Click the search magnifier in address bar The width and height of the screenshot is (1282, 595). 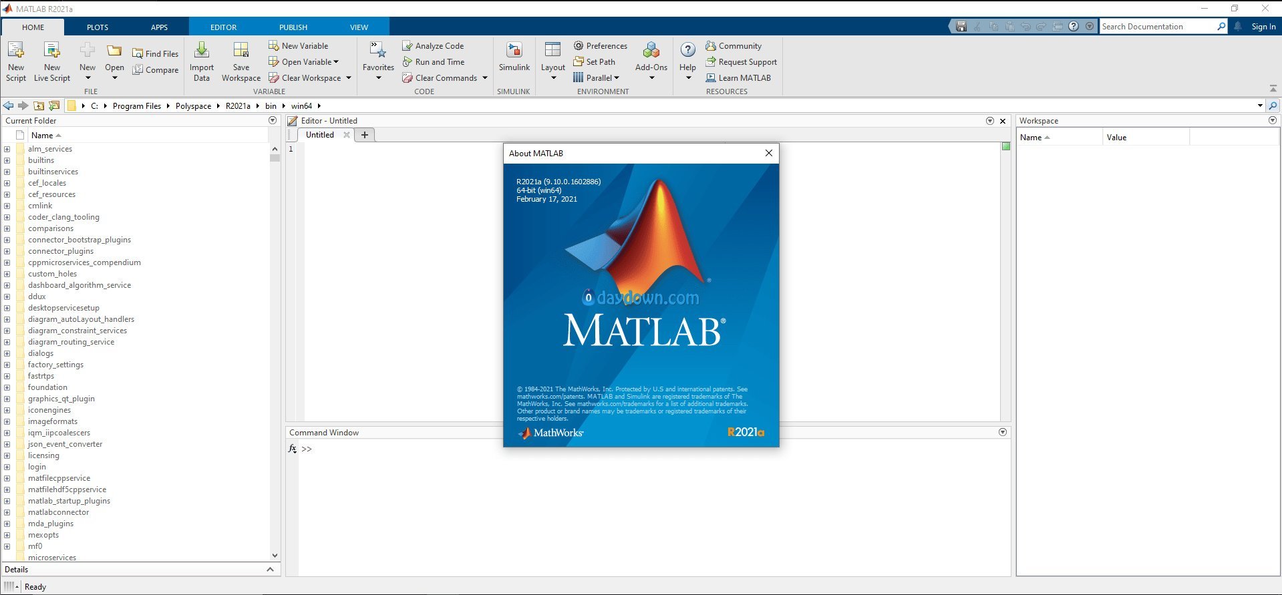pos(1273,106)
